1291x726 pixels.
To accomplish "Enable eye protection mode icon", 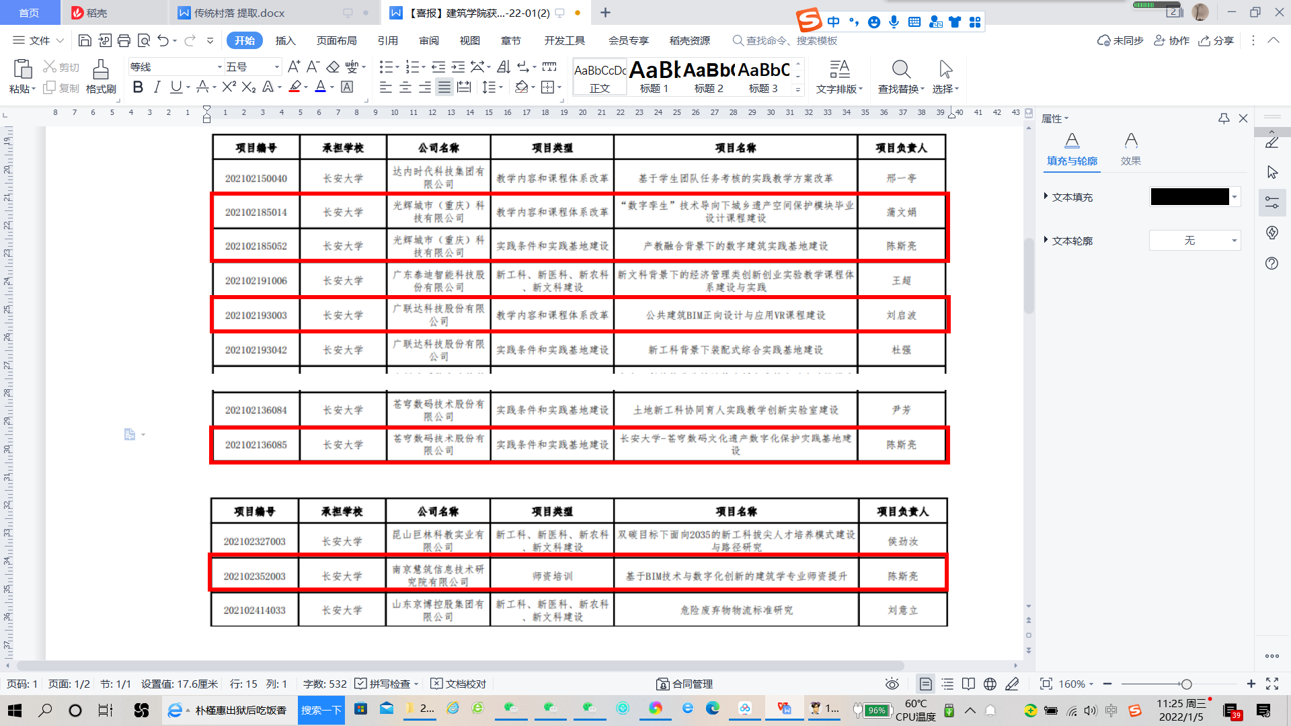I will pos(892,684).
